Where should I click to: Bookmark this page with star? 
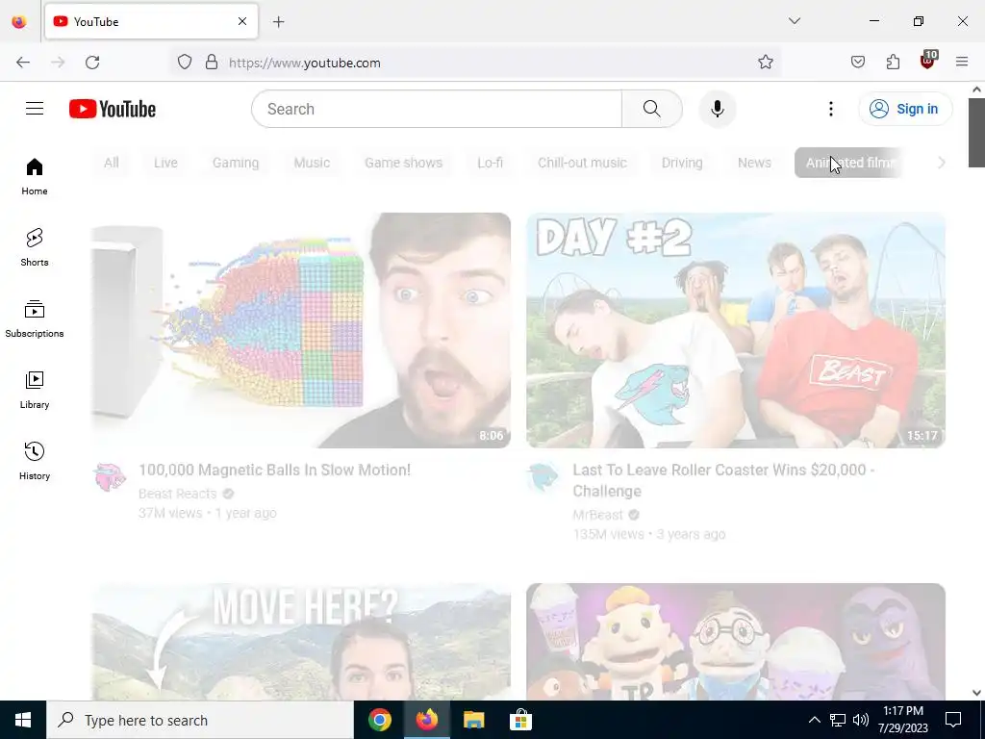click(765, 63)
